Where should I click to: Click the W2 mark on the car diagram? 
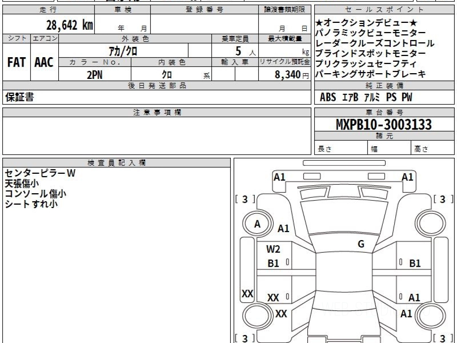click(x=273, y=250)
